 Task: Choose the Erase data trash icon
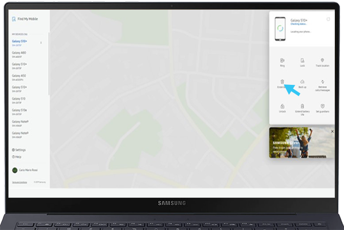point(282,82)
